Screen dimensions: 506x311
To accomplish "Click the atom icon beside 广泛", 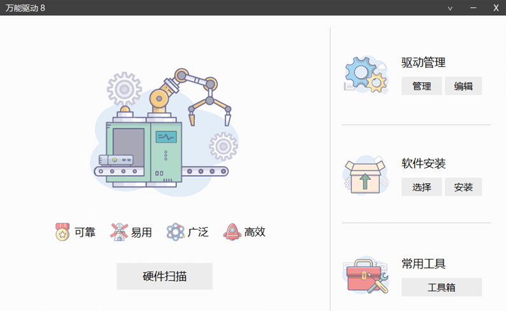I will coord(175,232).
